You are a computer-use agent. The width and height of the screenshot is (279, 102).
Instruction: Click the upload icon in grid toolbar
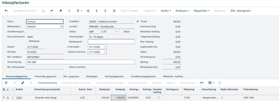point(220,83)
